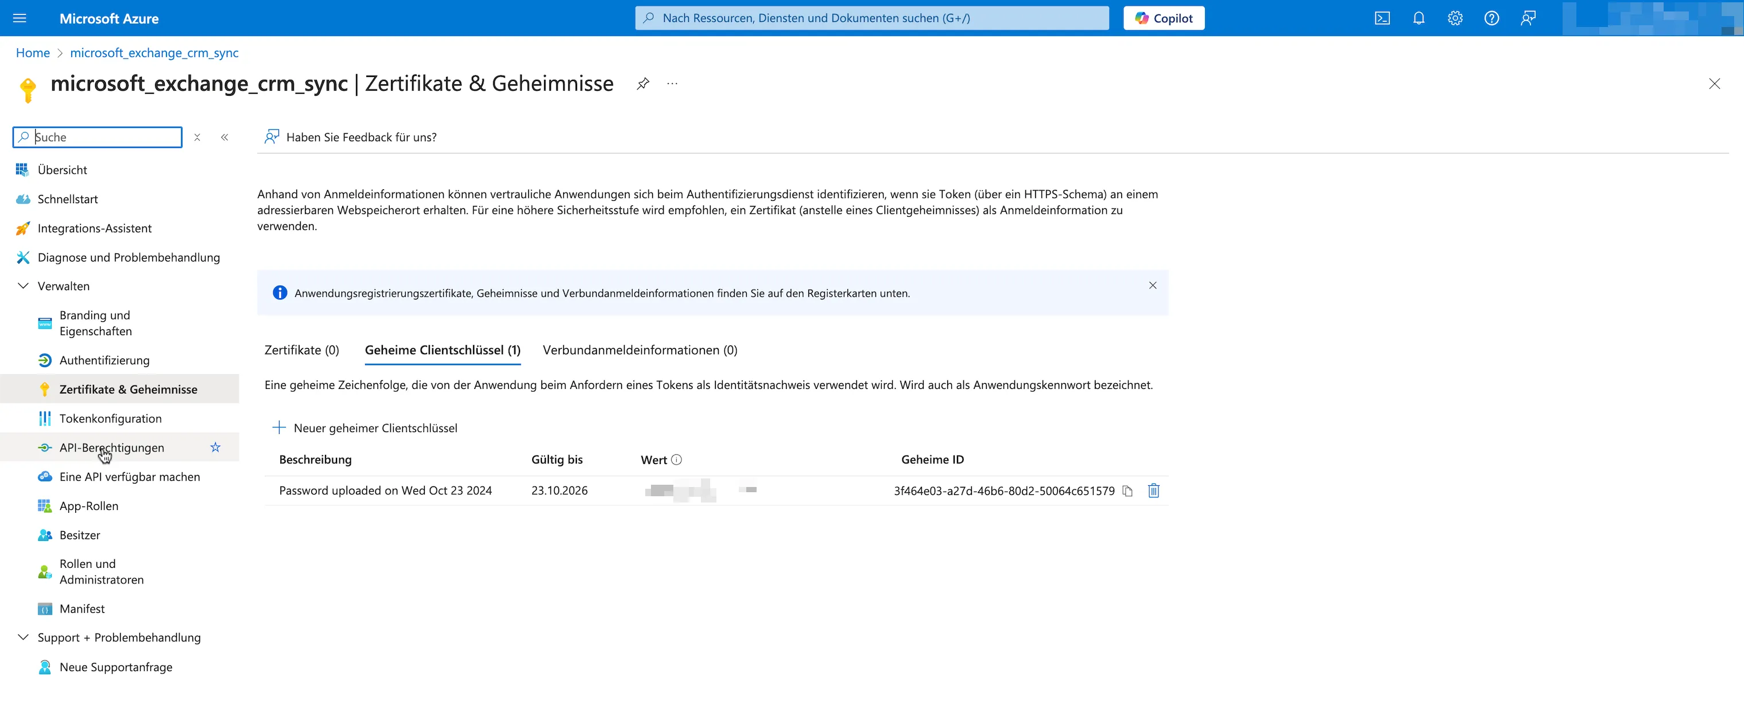Open the more options ellipsis beside title
Screen dimensions: 1744x701
(672, 84)
